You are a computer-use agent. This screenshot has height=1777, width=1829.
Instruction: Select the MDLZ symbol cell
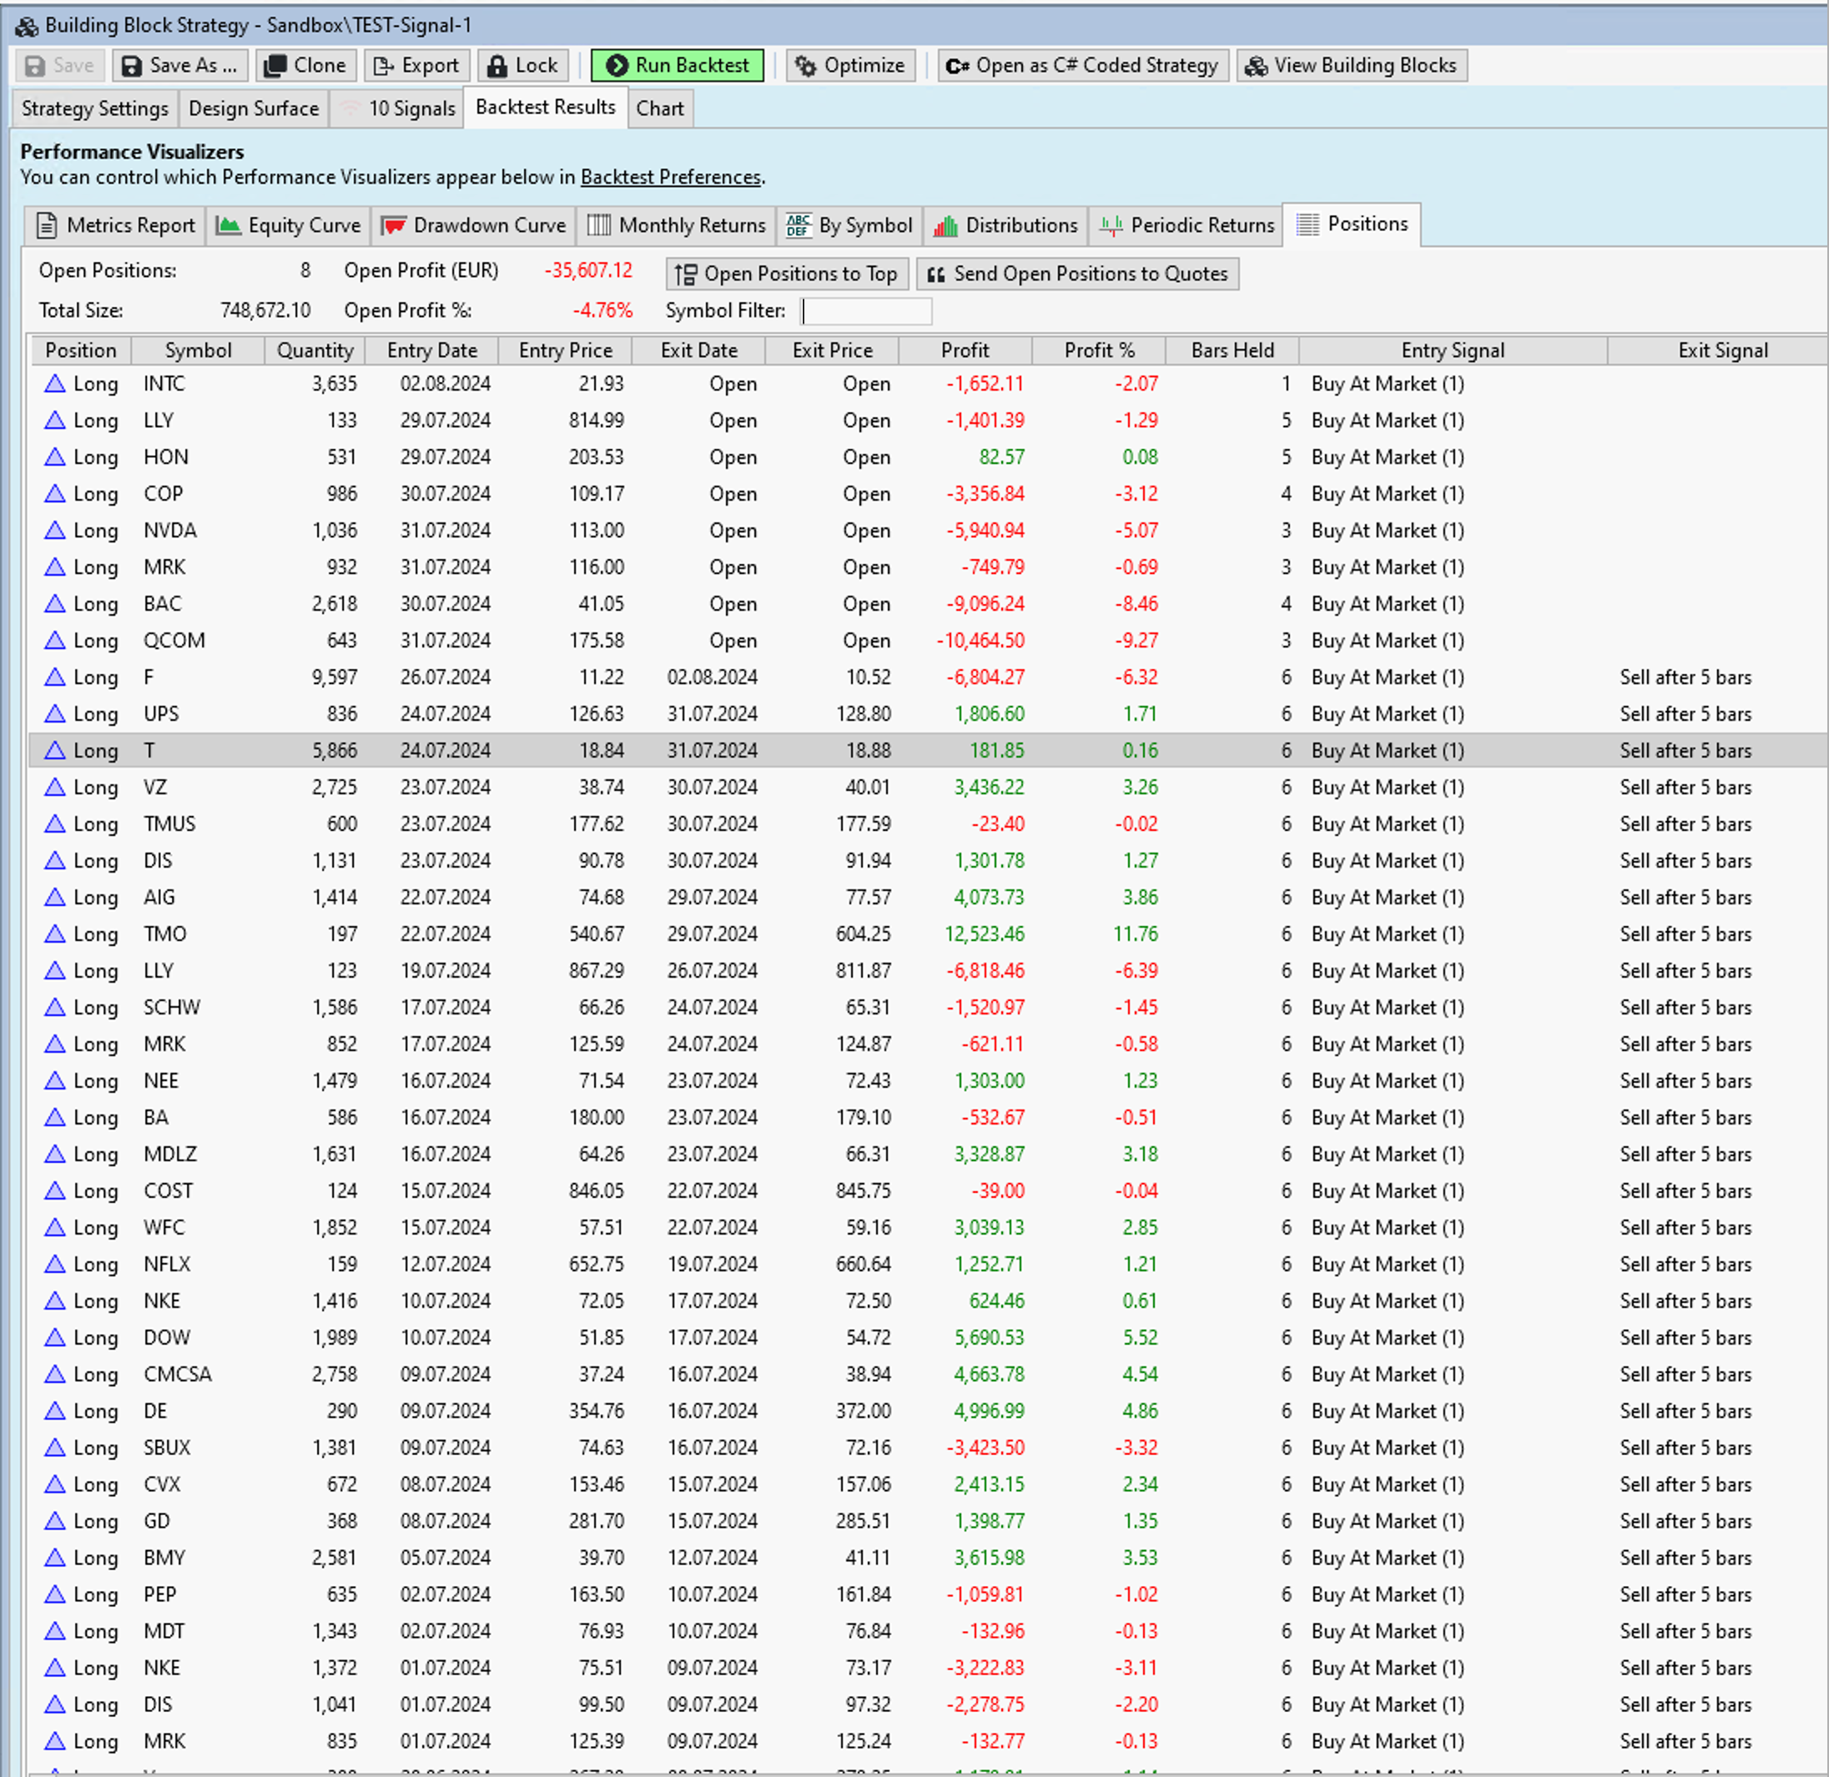[x=170, y=1155]
